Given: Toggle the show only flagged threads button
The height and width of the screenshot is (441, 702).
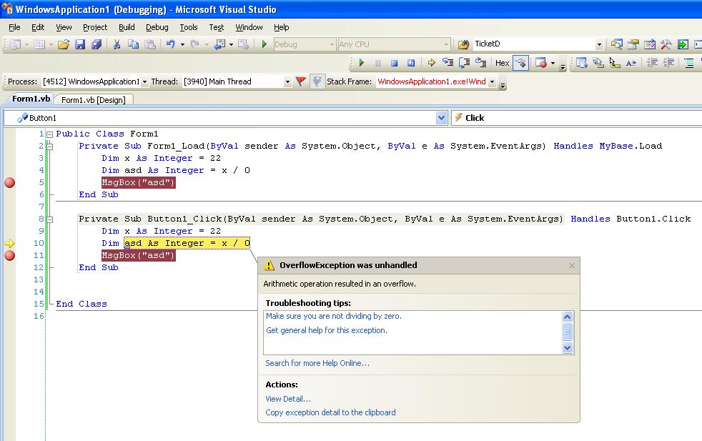Looking at the screenshot, I should 317,81.
